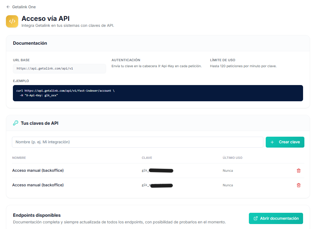Click the Documentación section title
Screen dimensions: 311x229
[30, 43]
